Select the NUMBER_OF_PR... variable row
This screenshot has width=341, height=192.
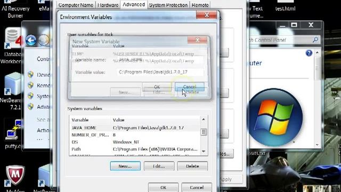tap(135, 135)
